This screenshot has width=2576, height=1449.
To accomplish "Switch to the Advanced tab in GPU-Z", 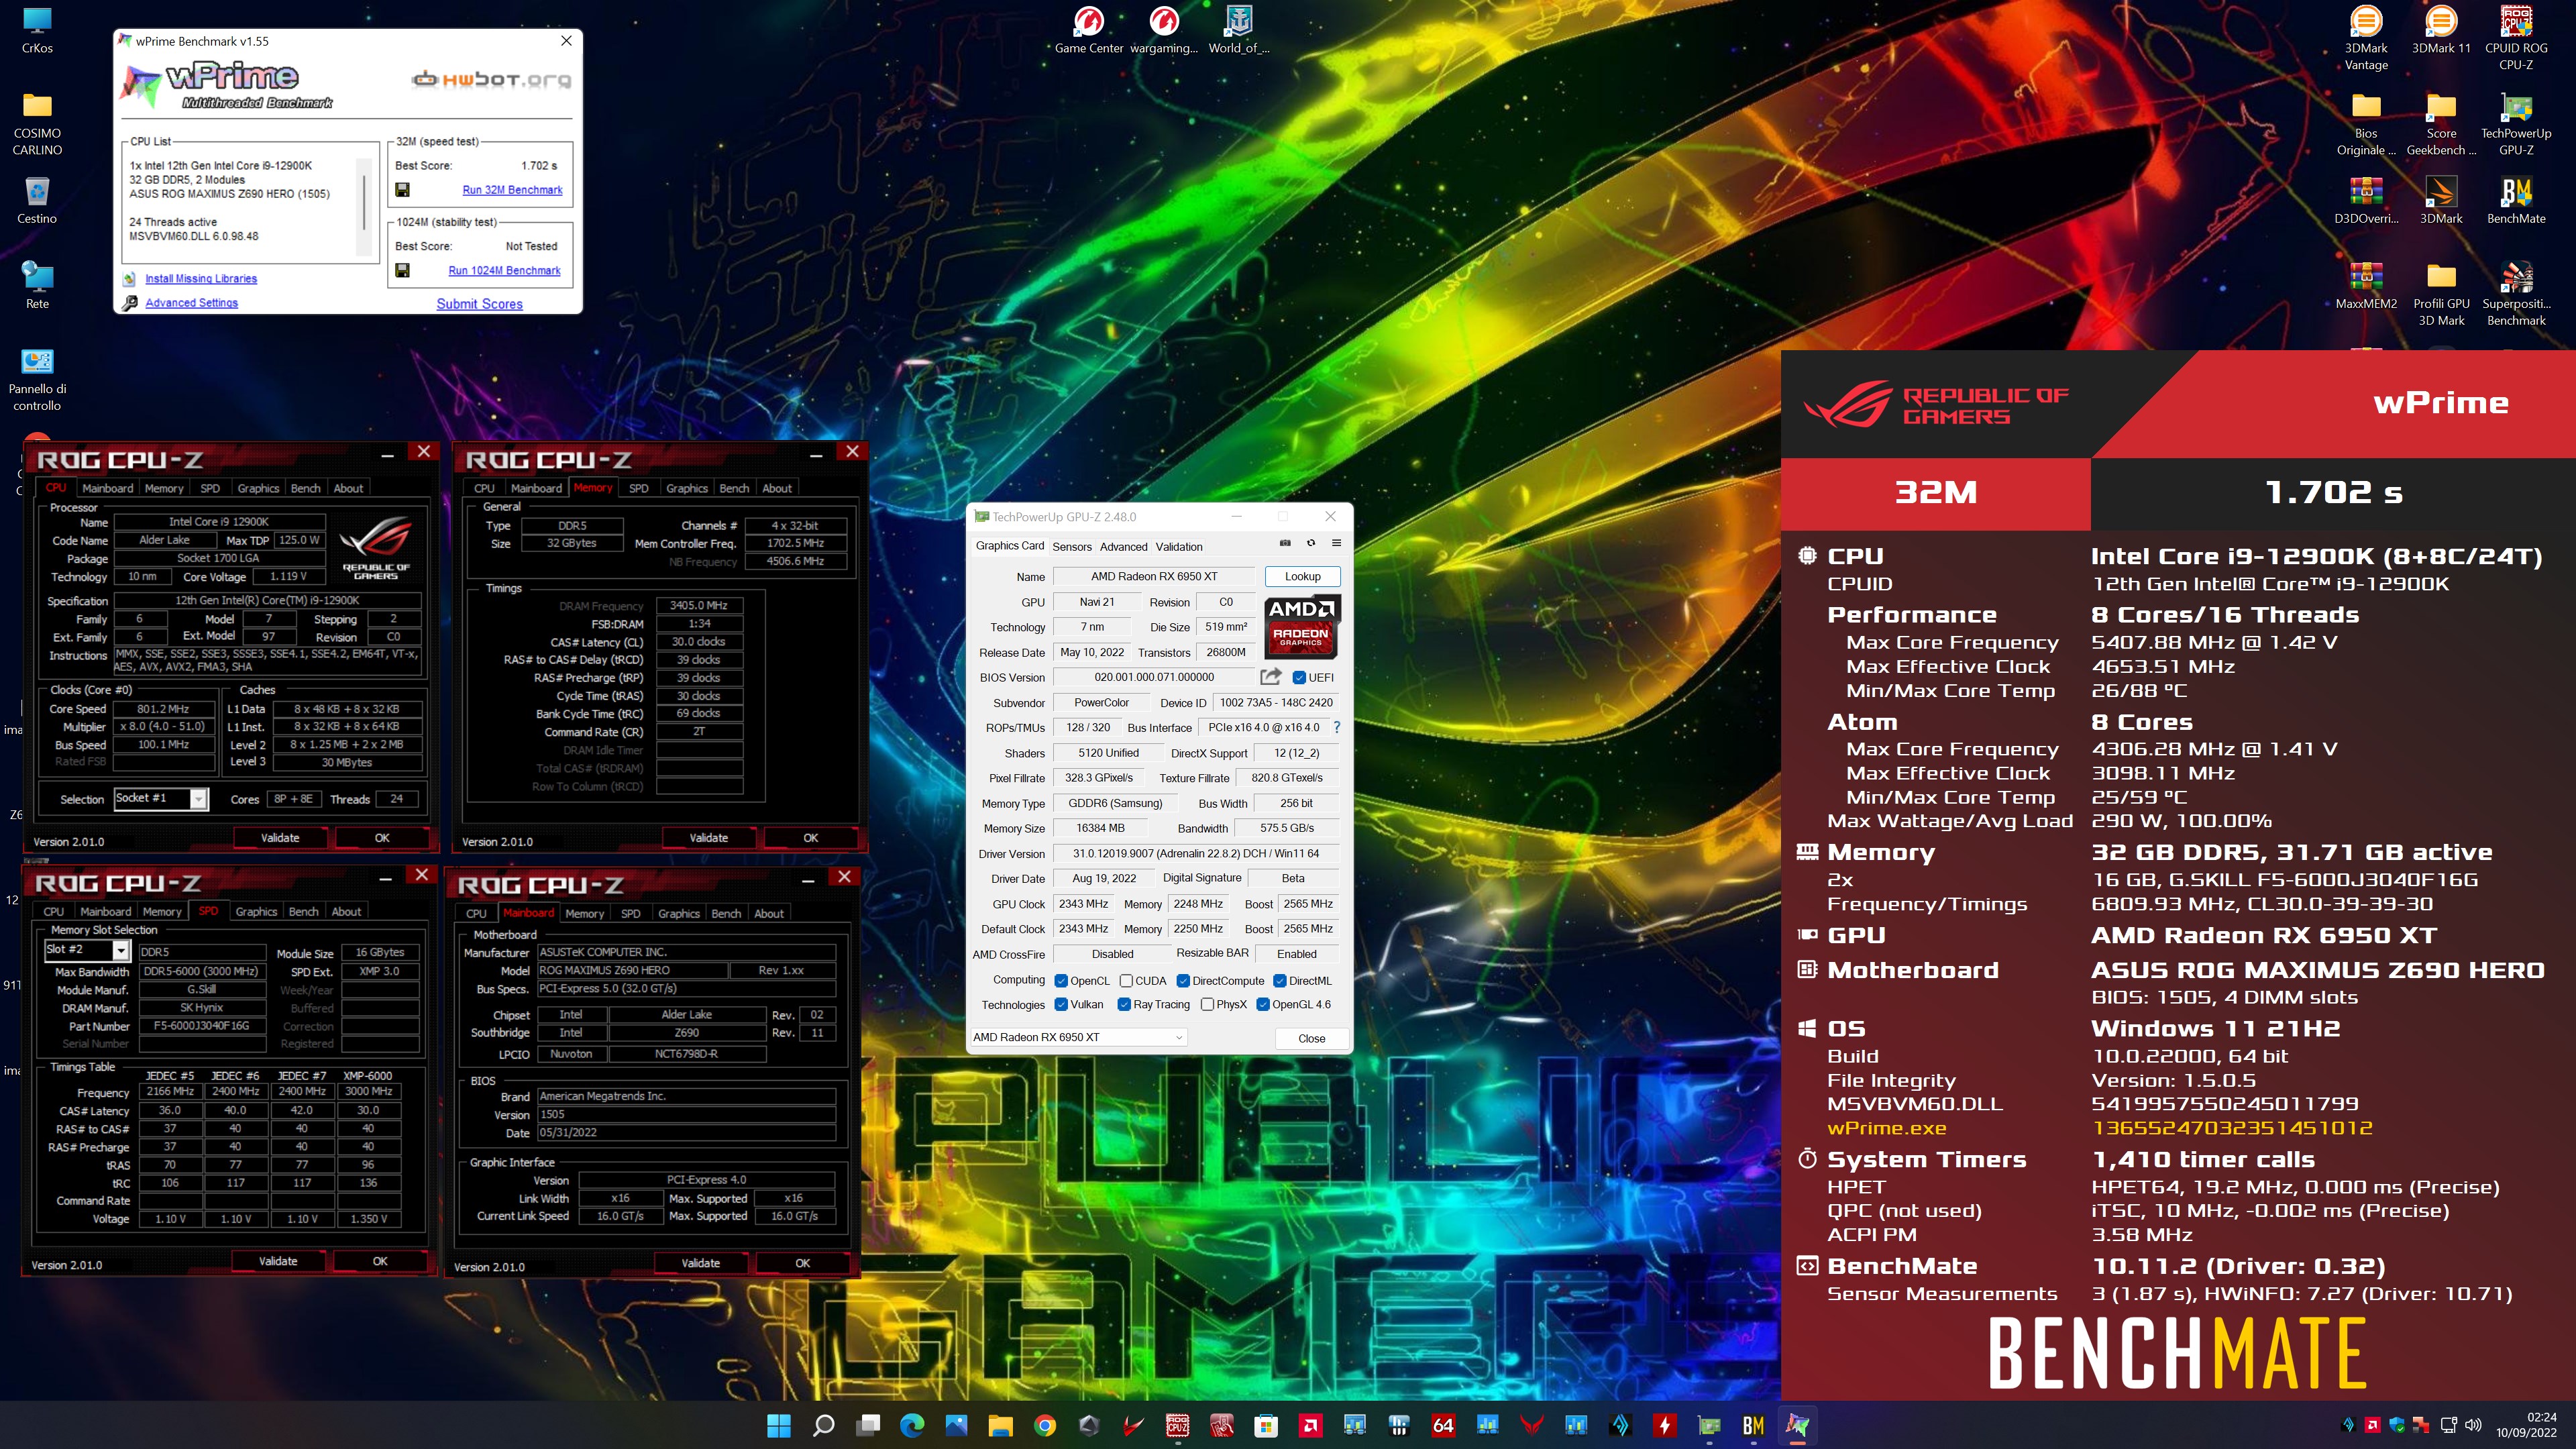I will pos(1123,547).
